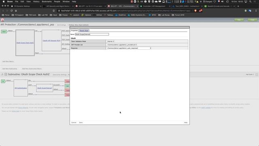
Task: Click the green Help button top right
Action: (239, 20)
